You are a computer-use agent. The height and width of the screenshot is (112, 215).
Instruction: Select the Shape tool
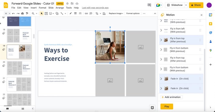click(x=57, y=13)
